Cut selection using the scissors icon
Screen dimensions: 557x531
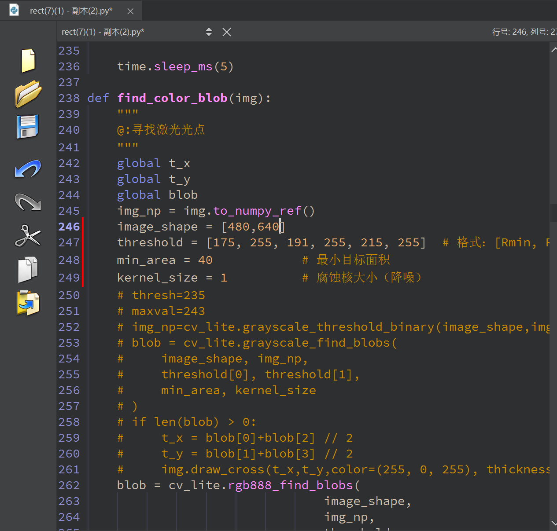tap(28, 235)
